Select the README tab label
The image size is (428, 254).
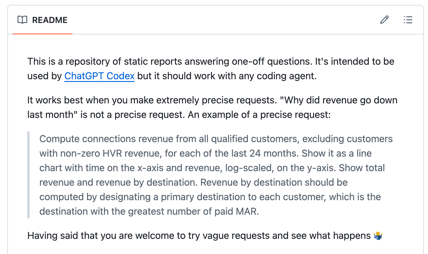(x=50, y=20)
